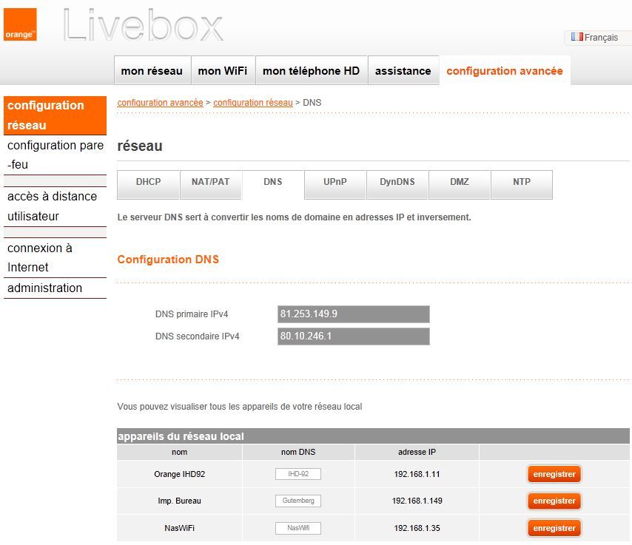Open the NAT/PAT settings tab
Viewport: 632px width, 545px height.
pyautogui.click(x=211, y=182)
